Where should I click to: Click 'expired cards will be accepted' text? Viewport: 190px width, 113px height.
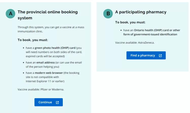tap(45, 56)
